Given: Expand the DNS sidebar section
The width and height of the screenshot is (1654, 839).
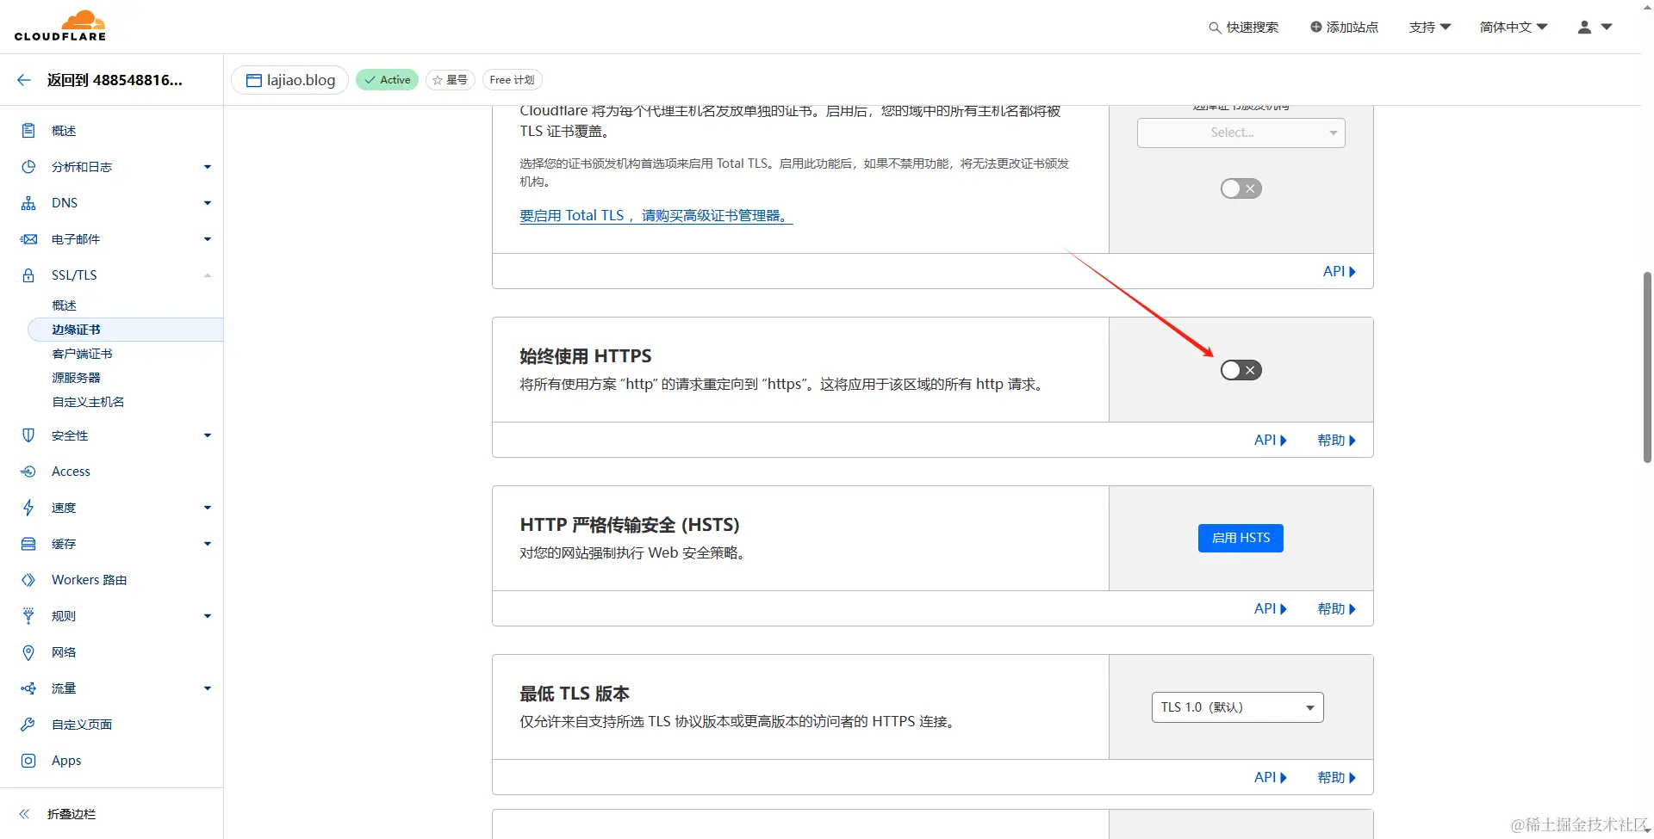Looking at the screenshot, I should (x=208, y=203).
